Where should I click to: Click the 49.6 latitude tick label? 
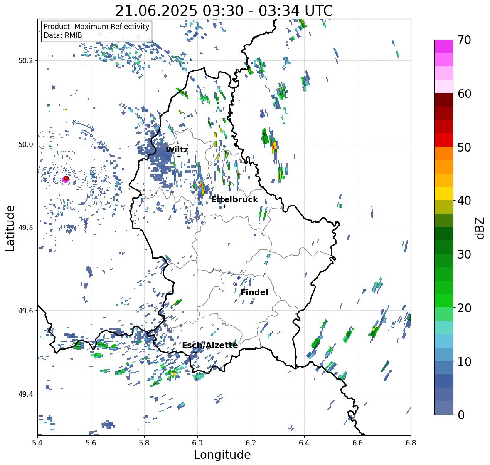[26, 311]
